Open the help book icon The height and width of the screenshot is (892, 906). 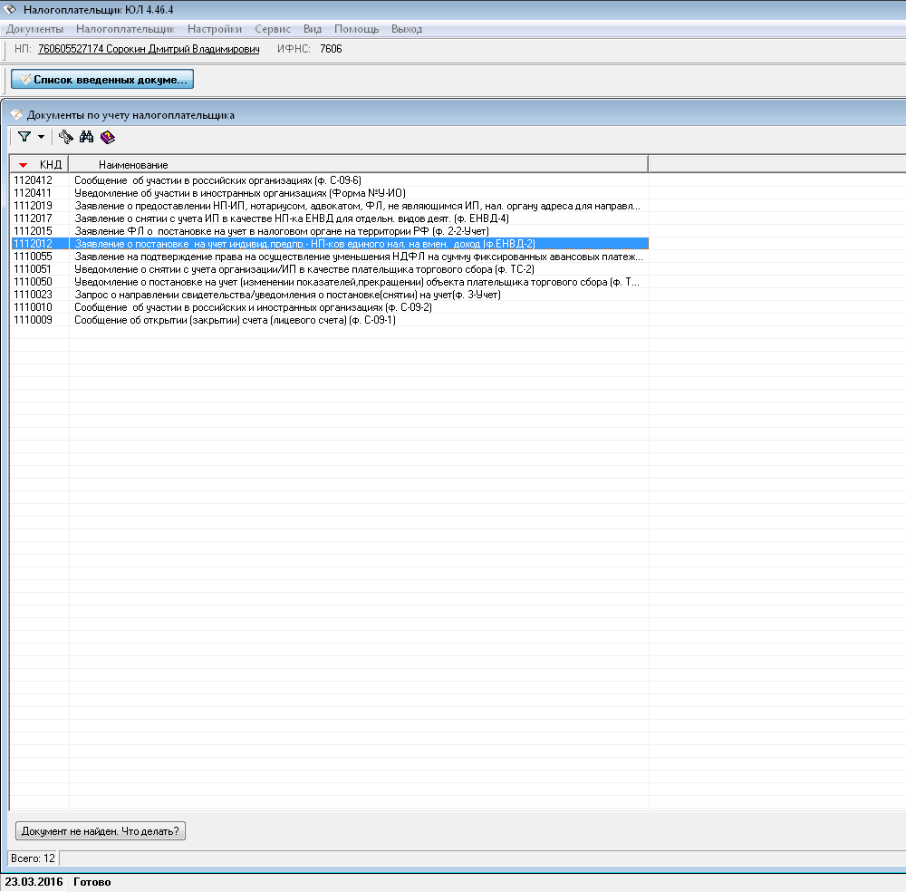coord(108,137)
